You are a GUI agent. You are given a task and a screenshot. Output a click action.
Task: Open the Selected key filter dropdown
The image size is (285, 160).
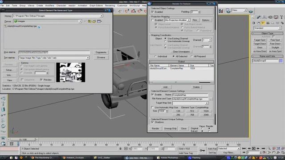point(239,148)
